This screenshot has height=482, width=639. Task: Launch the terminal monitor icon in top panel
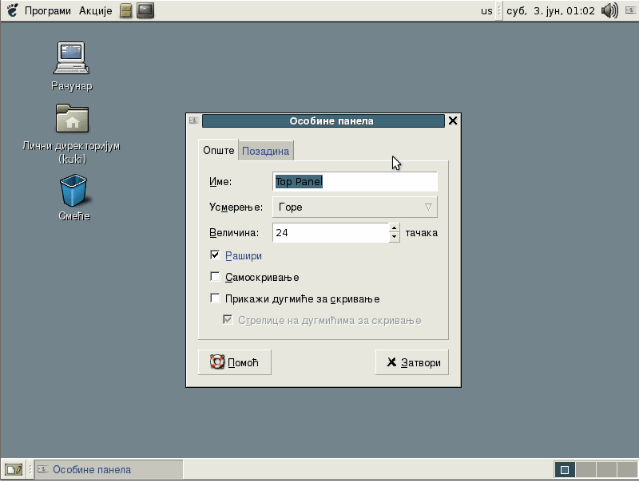[145, 10]
